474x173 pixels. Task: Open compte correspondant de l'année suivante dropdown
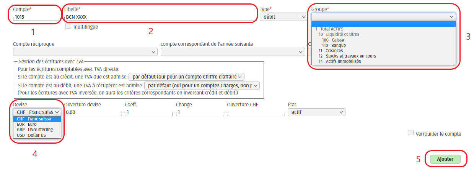233,52
